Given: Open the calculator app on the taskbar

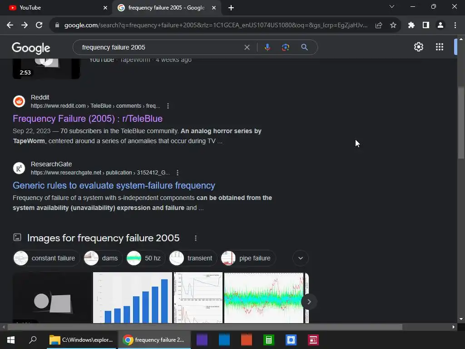Looking at the screenshot, I should tap(269, 340).
